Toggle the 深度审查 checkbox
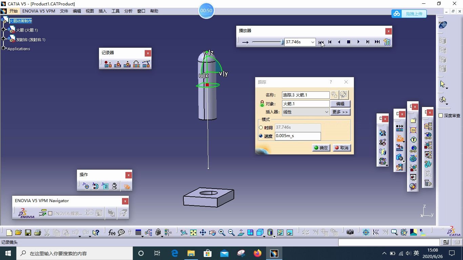The height and width of the screenshot is (260, 463). pos(441,115)
